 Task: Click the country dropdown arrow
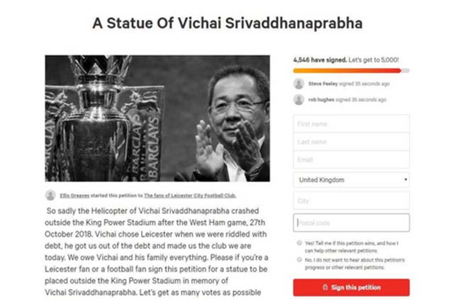[406, 179]
